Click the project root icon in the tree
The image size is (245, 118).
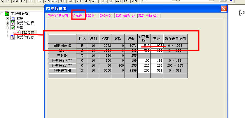(x=7, y=14)
